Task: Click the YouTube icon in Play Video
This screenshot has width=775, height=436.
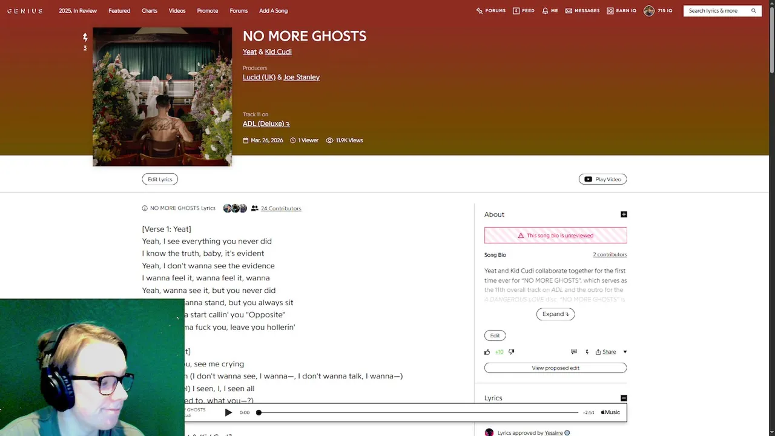Action: (x=588, y=179)
